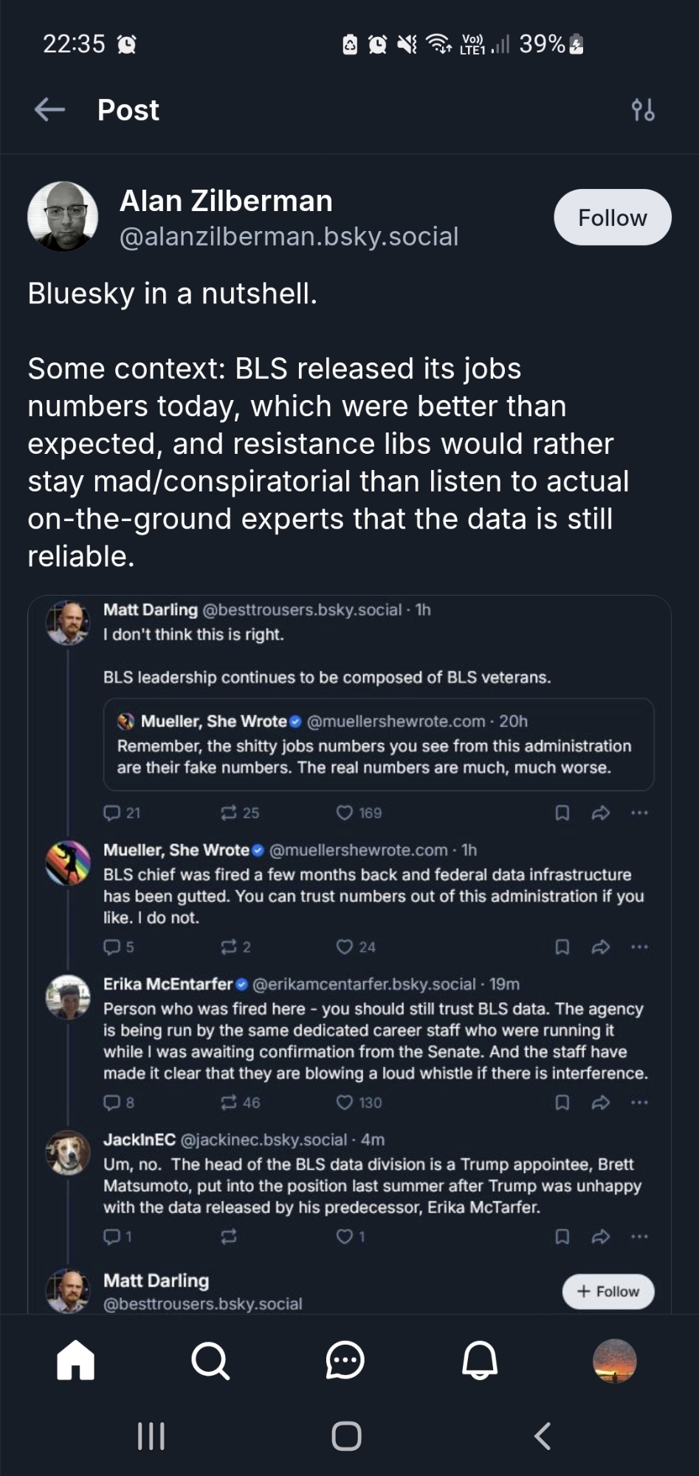This screenshot has width=699, height=1476.
Task: Follow Alan Zilberman
Action: 612,218
